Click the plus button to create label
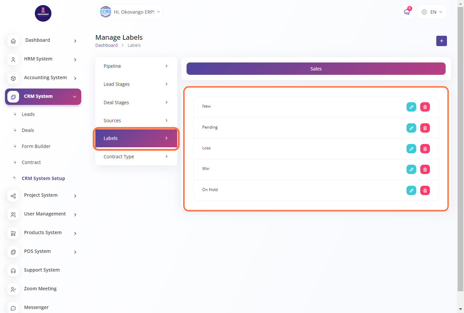This screenshot has height=313, width=464. pyautogui.click(x=441, y=41)
